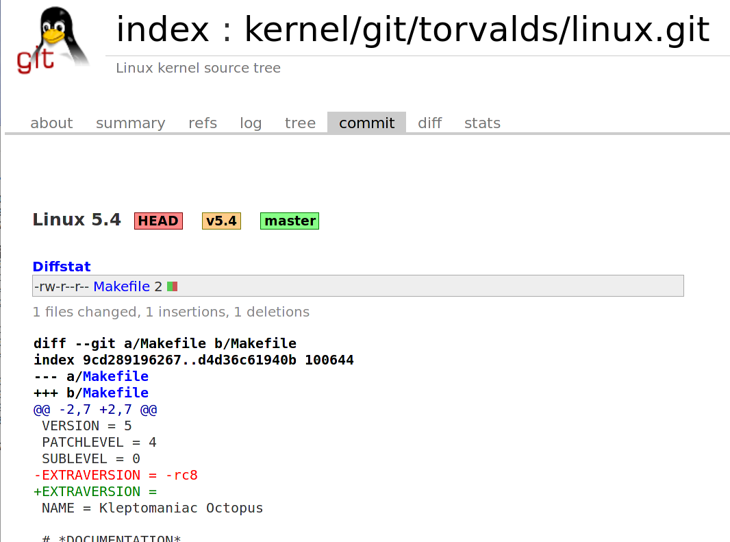Click the index link in page title
The height and width of the screenshot is (542, 730).
(162, 29)
